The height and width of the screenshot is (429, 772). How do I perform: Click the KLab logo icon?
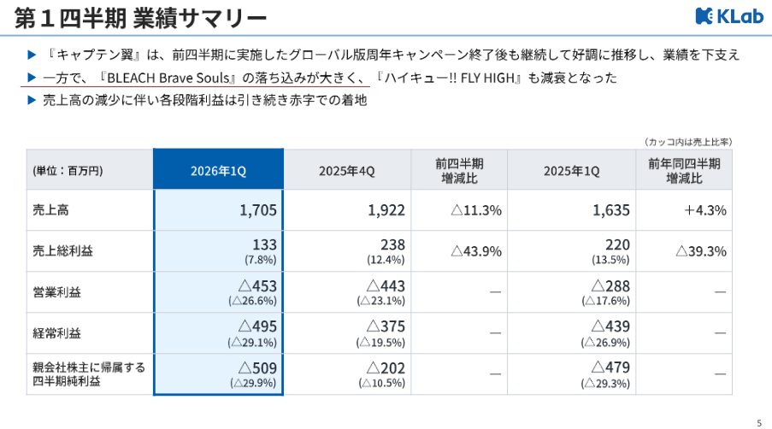[704, 15]
